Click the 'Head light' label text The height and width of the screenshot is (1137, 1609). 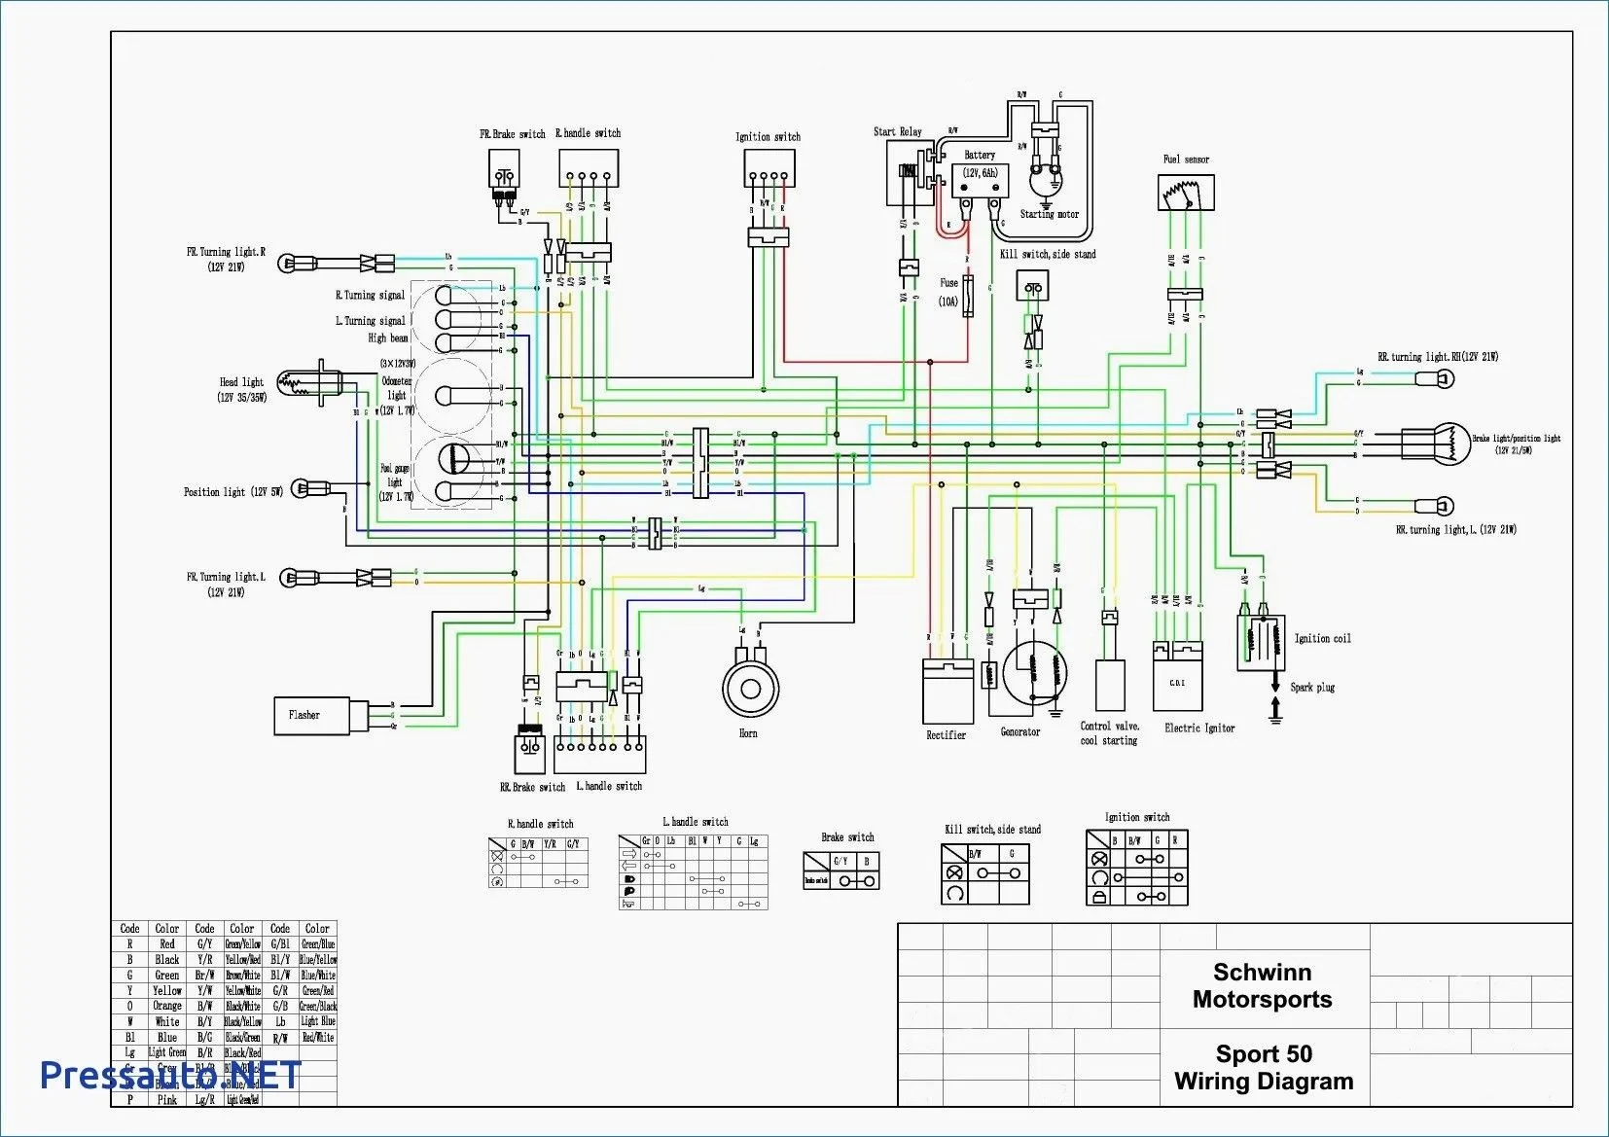[x=241, y=382]
